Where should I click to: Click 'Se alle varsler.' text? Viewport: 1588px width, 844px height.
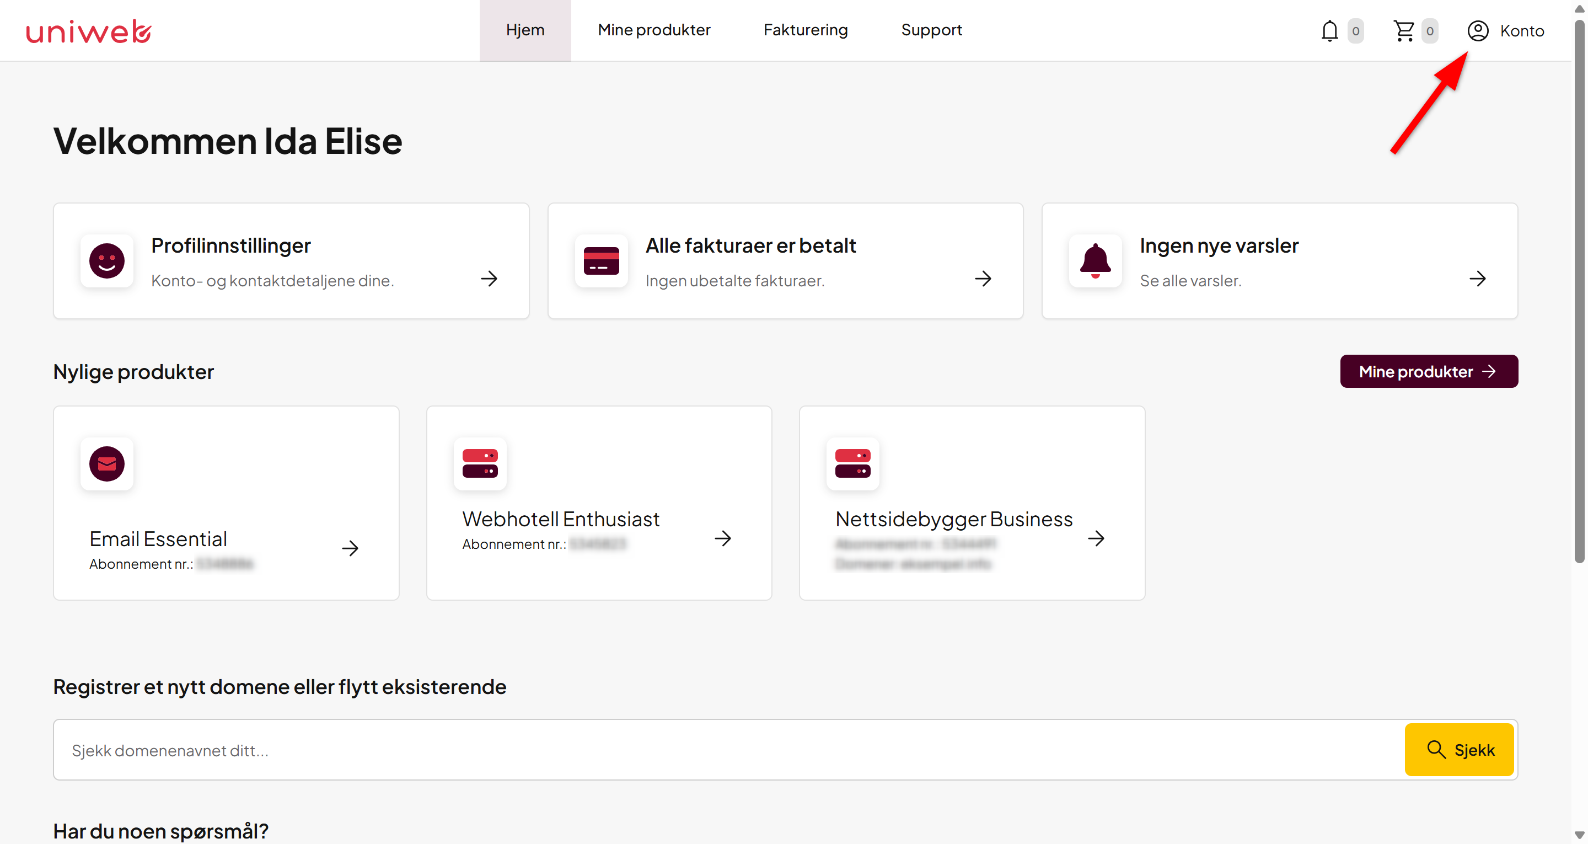pos(1190,281)
